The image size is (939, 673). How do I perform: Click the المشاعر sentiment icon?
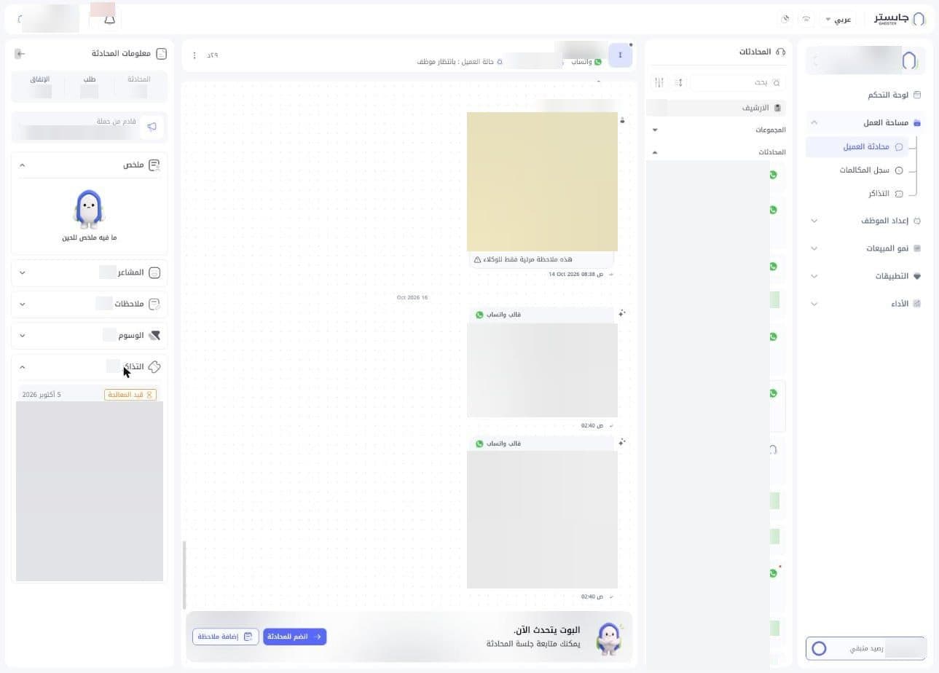[x=154, y=272]
